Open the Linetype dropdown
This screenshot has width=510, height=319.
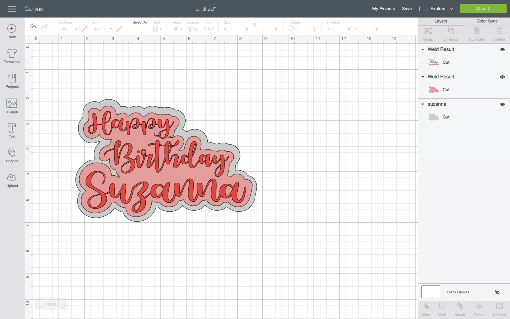pos(69,29)
